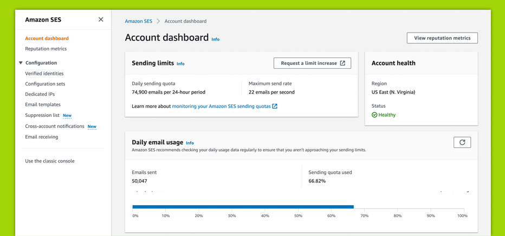The width and height of the screenshot is (505, 236).
Task: Open Verified identities page
Action: tap(44, 74)
